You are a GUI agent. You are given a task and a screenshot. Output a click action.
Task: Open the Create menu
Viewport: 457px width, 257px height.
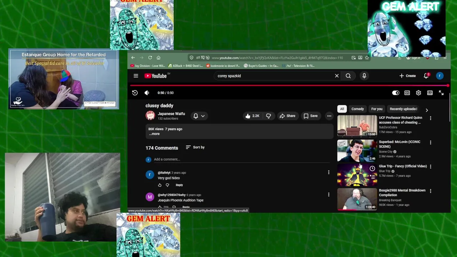pos(407,76)
